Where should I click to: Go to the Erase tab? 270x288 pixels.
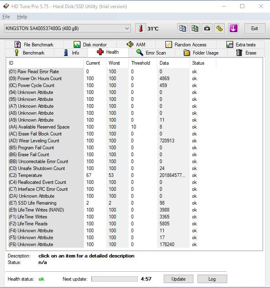(x=246, y=53)
